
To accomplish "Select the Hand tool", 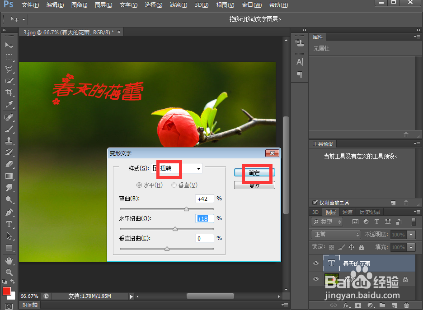I will (9, 261).
